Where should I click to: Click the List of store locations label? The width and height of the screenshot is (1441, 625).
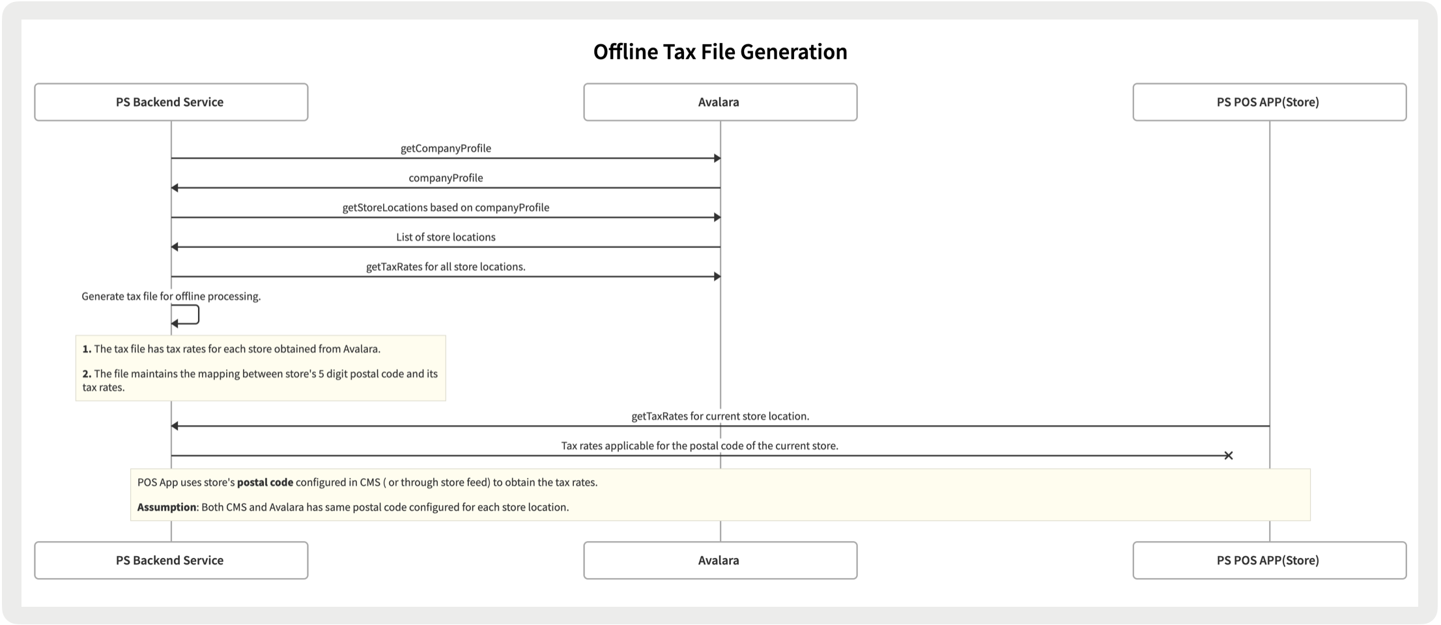[x=446, y=237]
